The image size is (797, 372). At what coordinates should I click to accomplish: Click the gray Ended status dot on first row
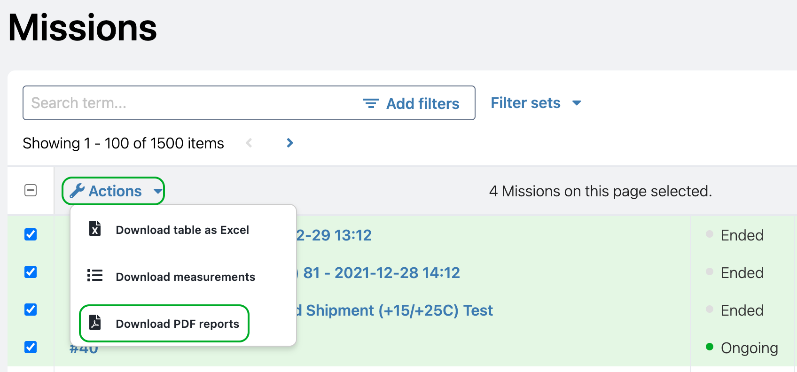tap(709, 235)
